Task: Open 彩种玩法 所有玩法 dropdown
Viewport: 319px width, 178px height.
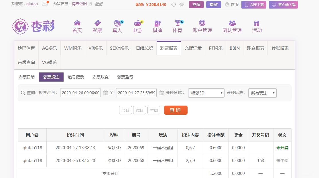Action: coord(262,93)
